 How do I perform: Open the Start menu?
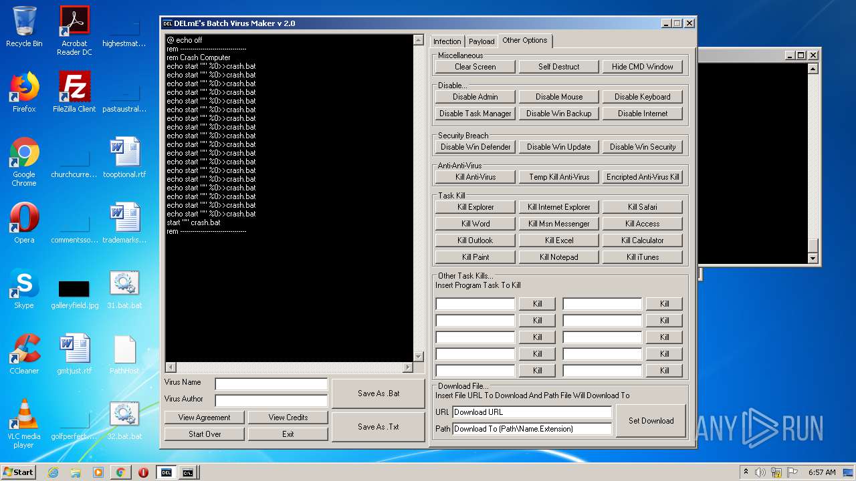pos(19,472)
